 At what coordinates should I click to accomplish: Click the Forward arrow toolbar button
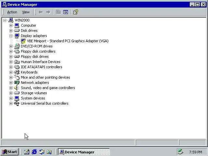[48, 12]
